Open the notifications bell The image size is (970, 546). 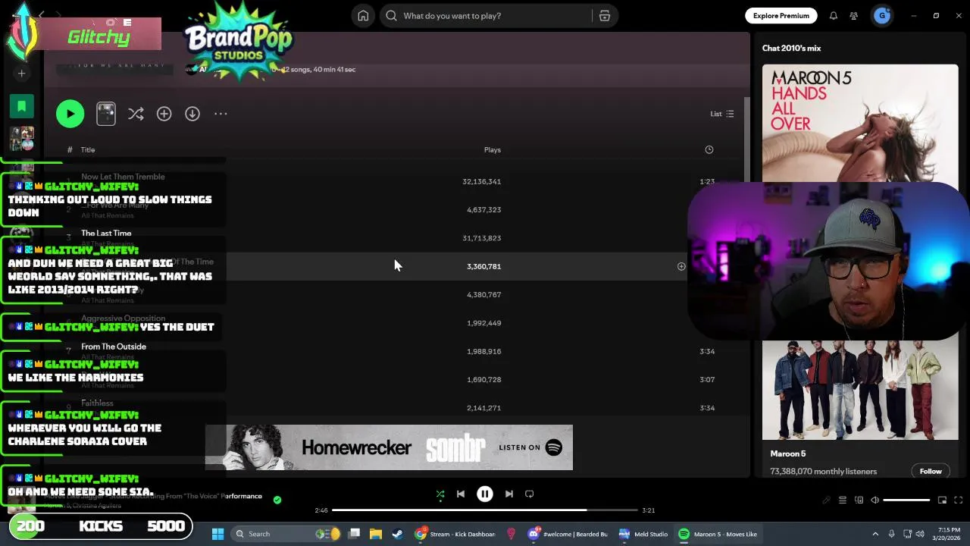click(833, 16)
